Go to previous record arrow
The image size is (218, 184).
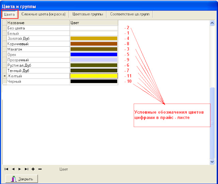click(x=13, y=169)
